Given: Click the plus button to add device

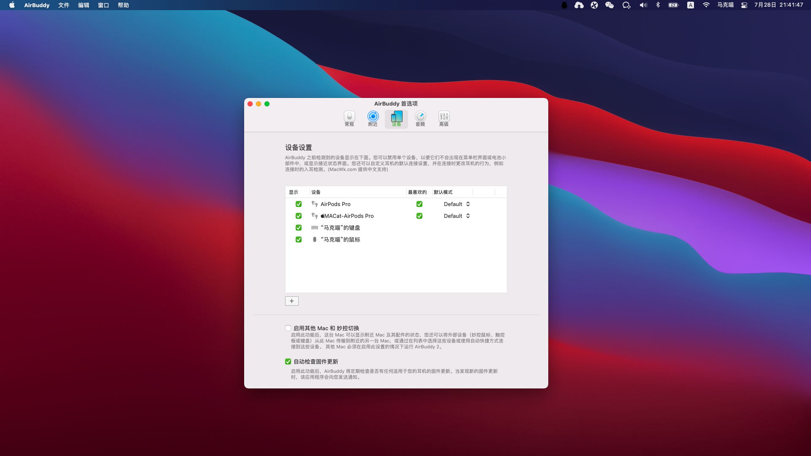Looking at the screenshot, I should click(x=291, y=301).
